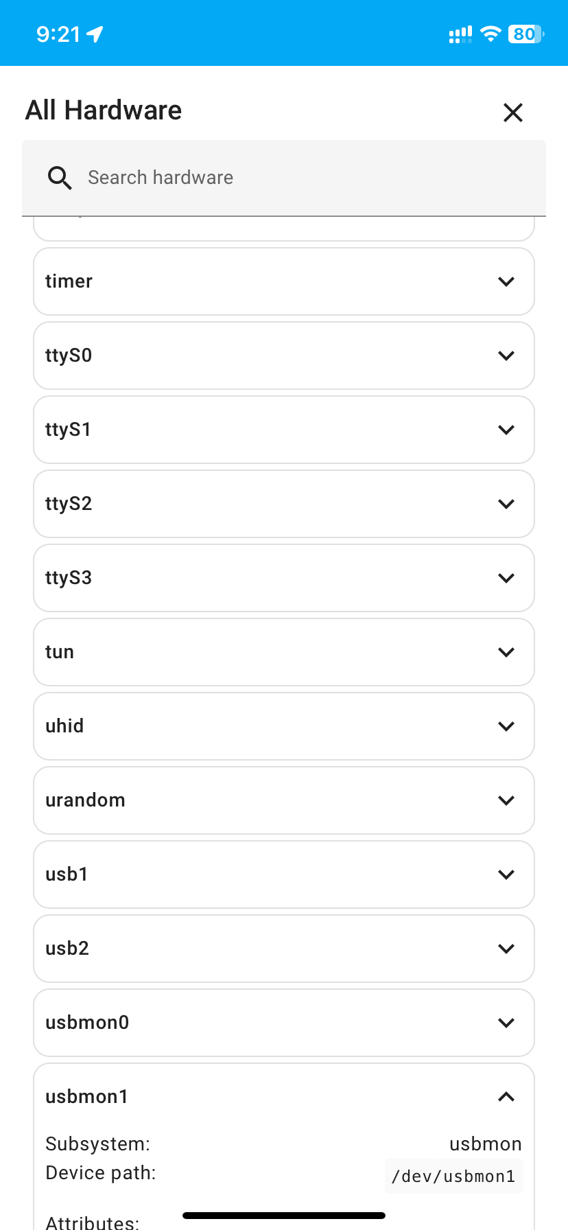Expand the ttyS2 row chevron
Image resolution: width=568 pixels, height=1230 pixels.
pyautogui.click(x=506, y=504)
